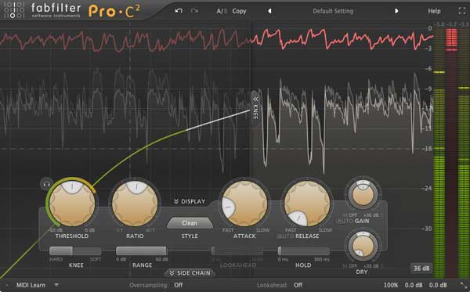Change the 36 dB meter scale

pos(421,269)
